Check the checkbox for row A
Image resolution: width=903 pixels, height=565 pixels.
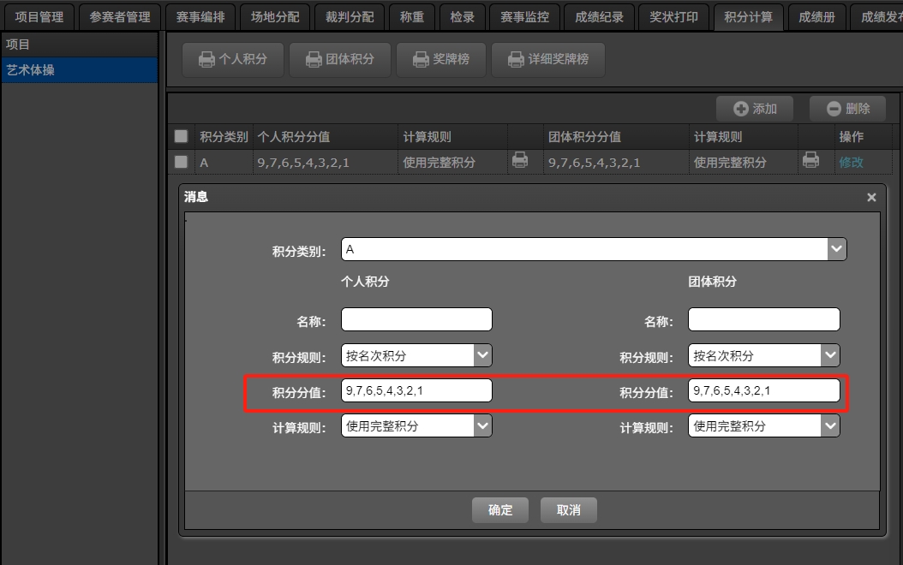181,162
